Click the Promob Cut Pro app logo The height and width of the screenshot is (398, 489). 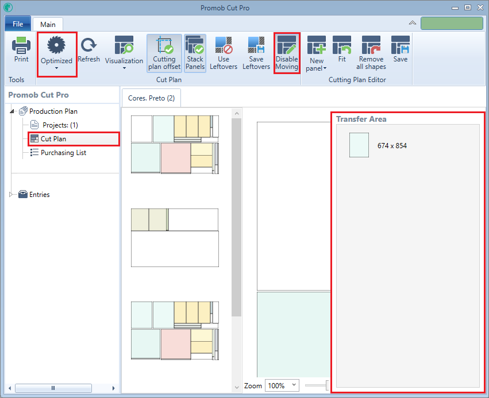(x=8, y=7)
